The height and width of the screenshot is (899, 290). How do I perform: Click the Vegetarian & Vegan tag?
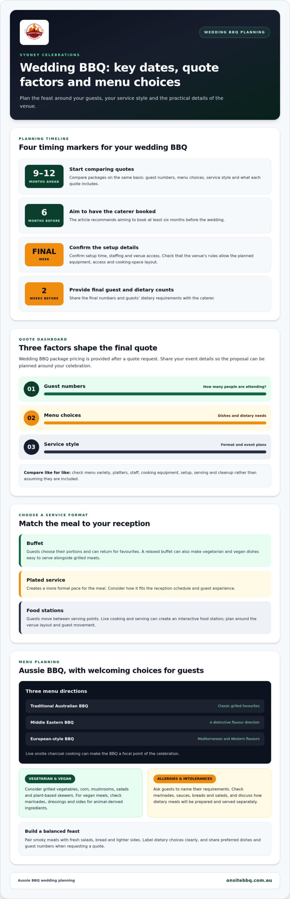pos(50,779)
